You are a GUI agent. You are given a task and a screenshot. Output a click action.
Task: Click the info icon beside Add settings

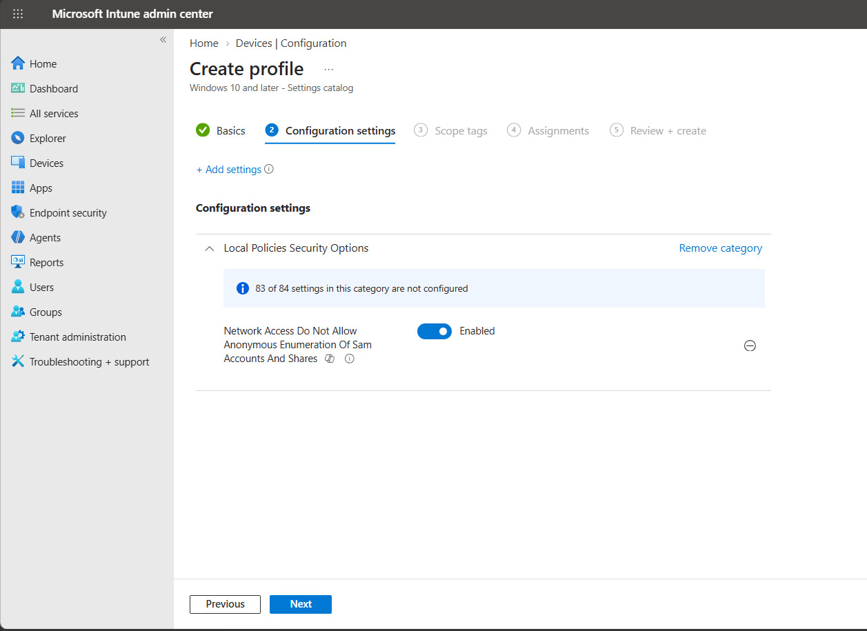pos(269,169)
